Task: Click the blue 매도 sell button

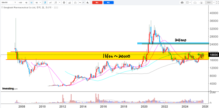Action: [x=108, y=3]
